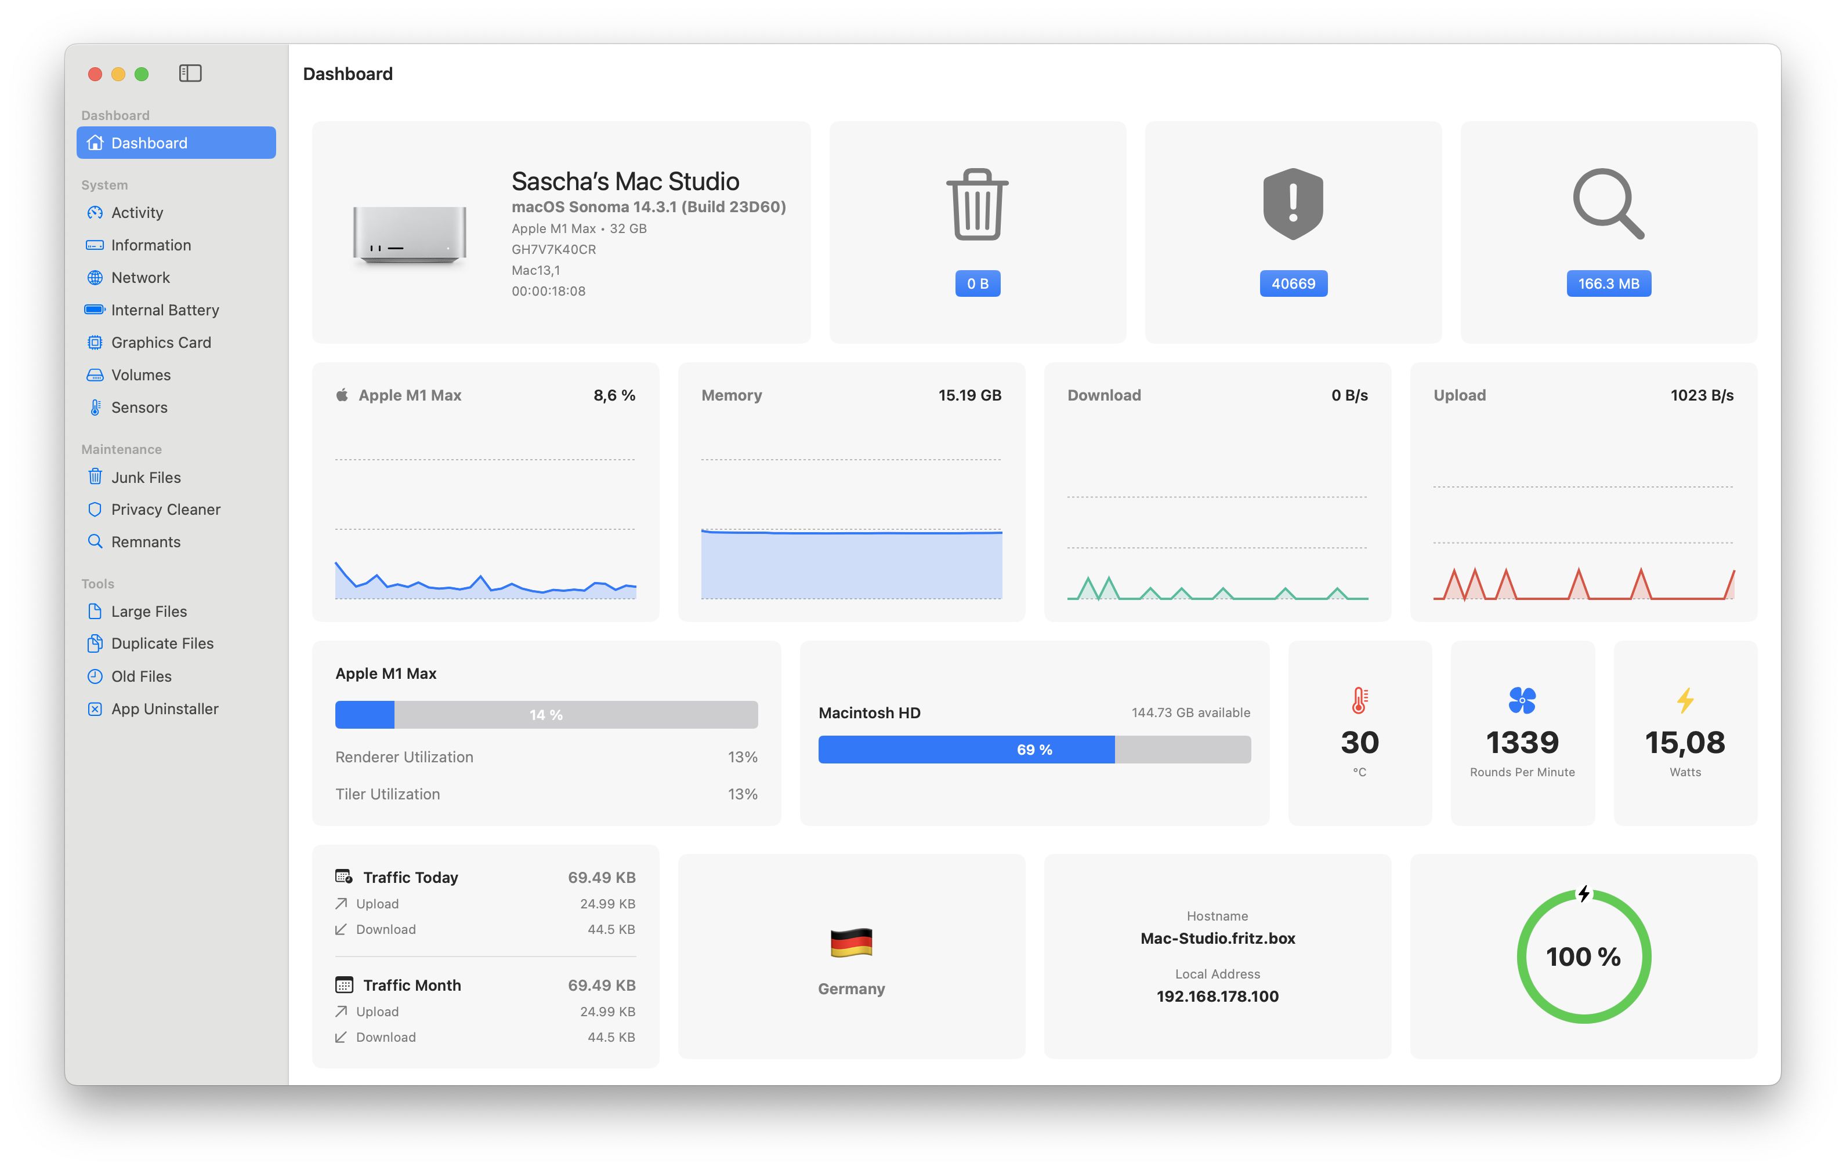Click the Privacy Cleaner shield icon in sidebar
The height and width of the screenshot is (1171, 1846).
click(95, 510)
